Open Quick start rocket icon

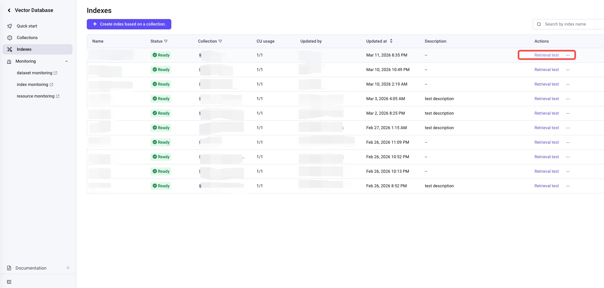10,26
